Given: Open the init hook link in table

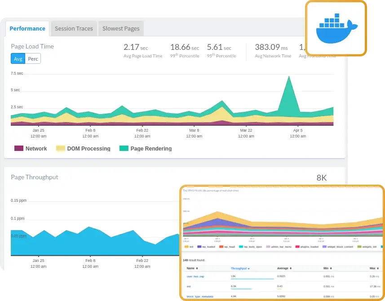Looking at the screenshot, I should (x=189, y=287).
